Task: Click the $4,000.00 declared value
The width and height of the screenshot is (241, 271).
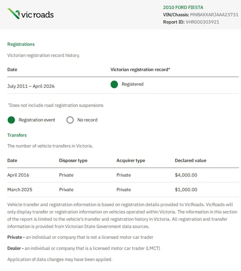Action: (186, 175)
